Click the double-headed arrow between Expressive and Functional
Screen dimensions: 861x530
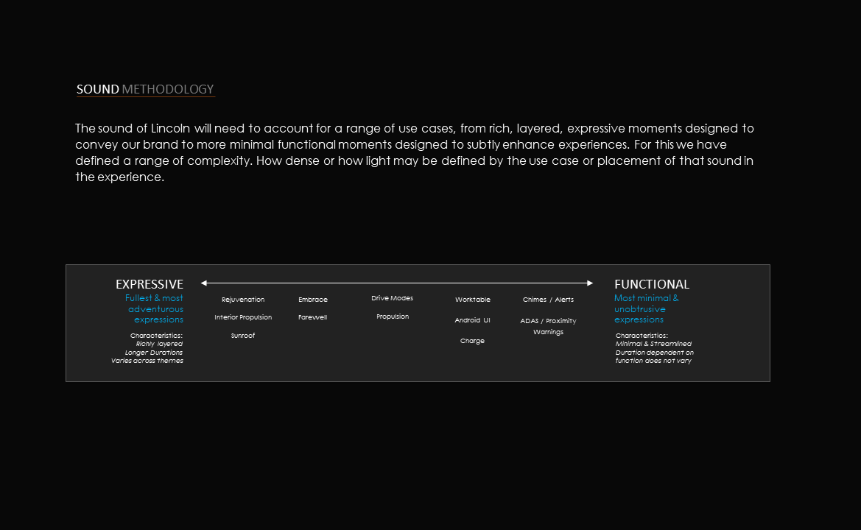[x=397, y=283]
